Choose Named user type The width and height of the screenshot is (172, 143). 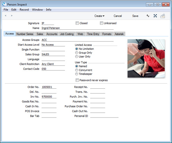76,66
